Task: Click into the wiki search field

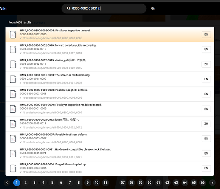Action: 104,9
